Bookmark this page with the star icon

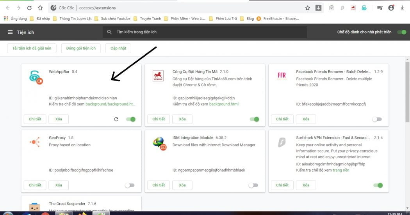pyautogui.click(x=308, y=8)
